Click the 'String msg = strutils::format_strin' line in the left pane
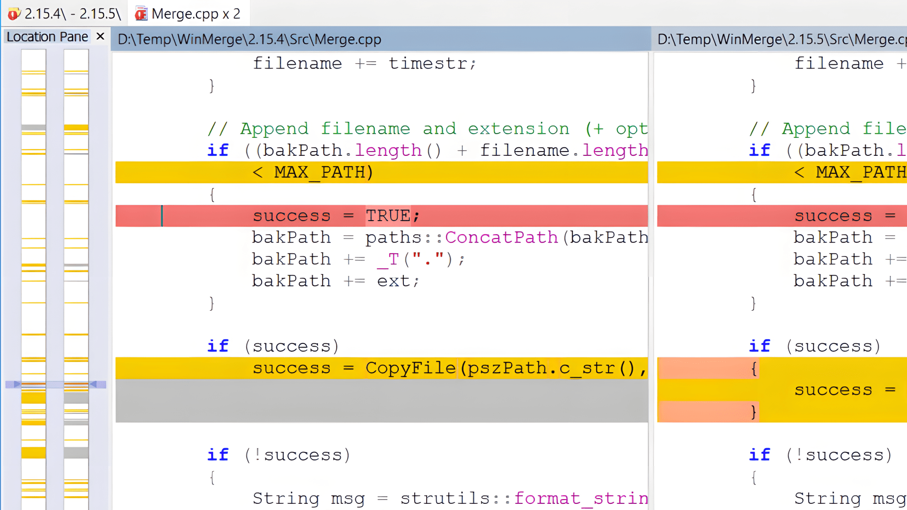 (x=450, y=498)
